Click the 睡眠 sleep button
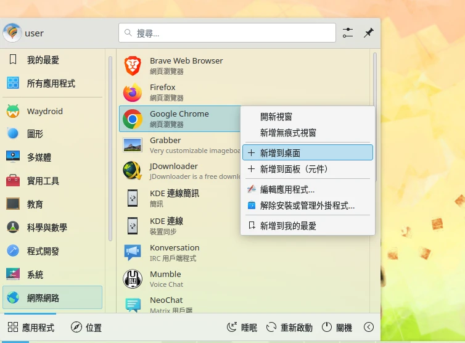The height and width of the screenshot is (343, 465). pos(242,328)
